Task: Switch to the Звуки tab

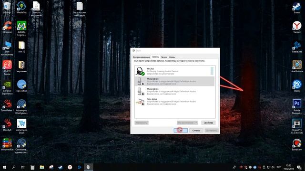Action: (164, 57)
